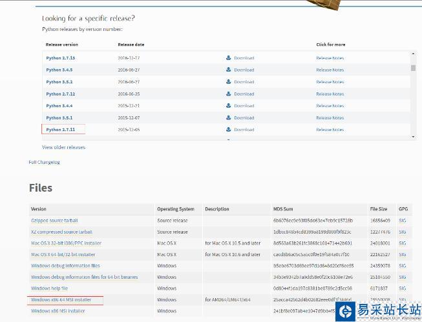
Task: Download Mac OS X 32-bit i386/PPC installer
Action: (x=66, y=243)
